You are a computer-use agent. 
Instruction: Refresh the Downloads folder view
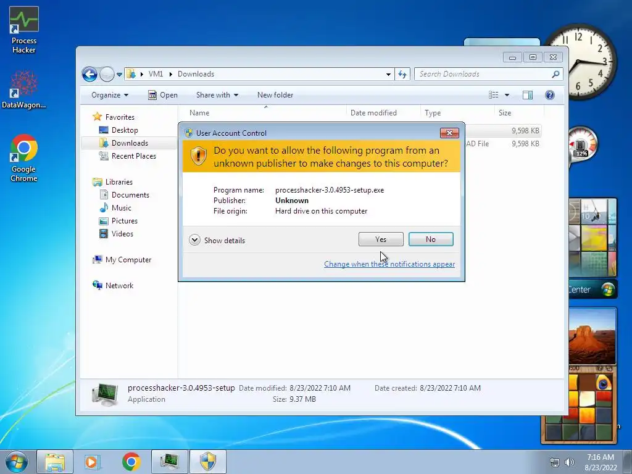coord(402,74)
